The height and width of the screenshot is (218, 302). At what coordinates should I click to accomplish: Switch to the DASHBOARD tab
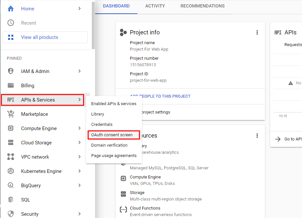click(116, 6)
